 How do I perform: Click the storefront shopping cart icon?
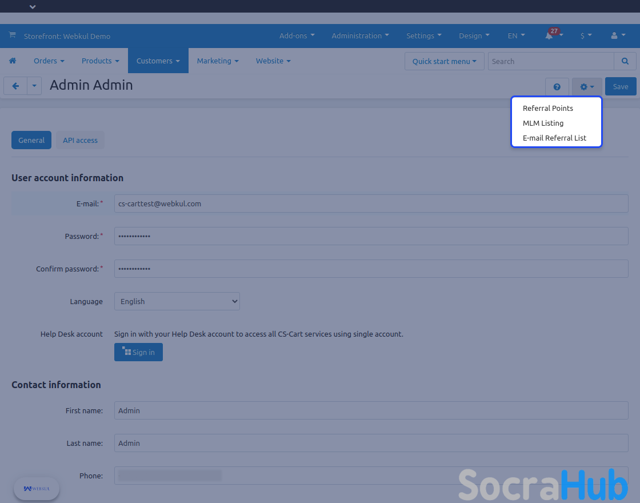pyautogui.click(x=12, y=35)
